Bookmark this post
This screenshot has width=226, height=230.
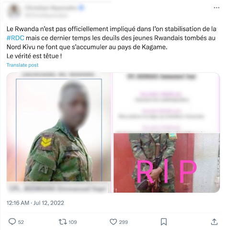tap(164, 222)
